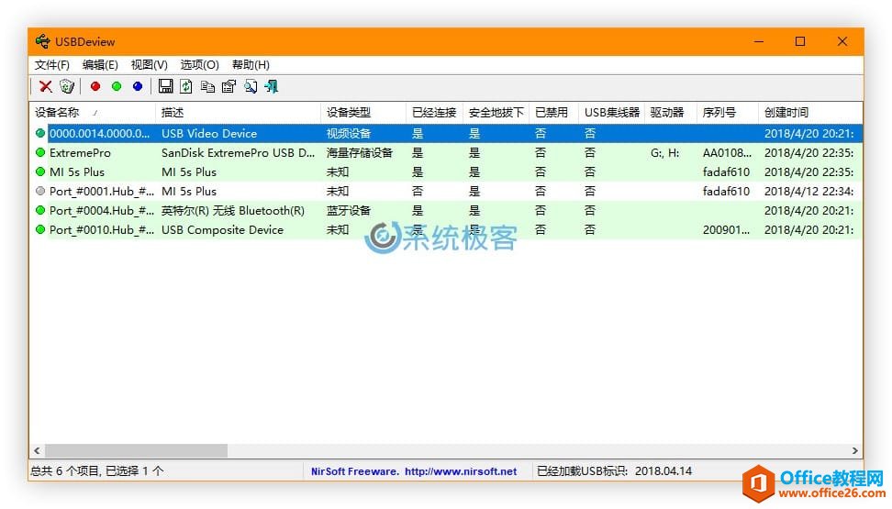
Task: Select the ExtremePro device name
Action: [x=80, y=153]
